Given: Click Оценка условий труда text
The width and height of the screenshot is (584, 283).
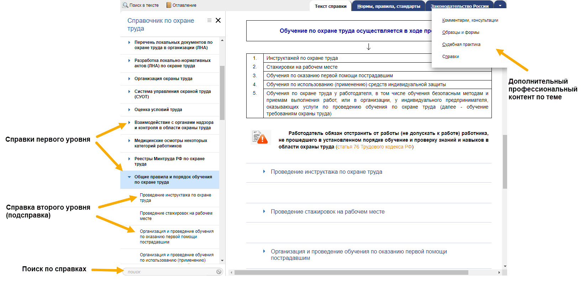Looking at the screenshot, I should coord(158,110).
